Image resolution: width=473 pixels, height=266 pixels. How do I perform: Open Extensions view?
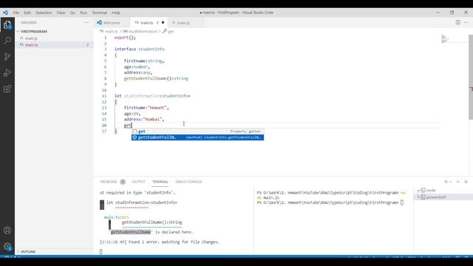[7, 89]
